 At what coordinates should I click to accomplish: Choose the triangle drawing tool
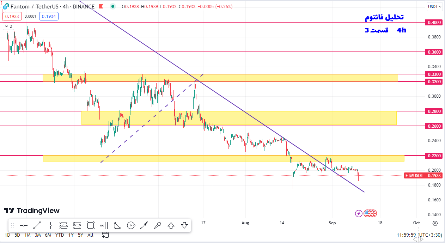tap(117, 225)
